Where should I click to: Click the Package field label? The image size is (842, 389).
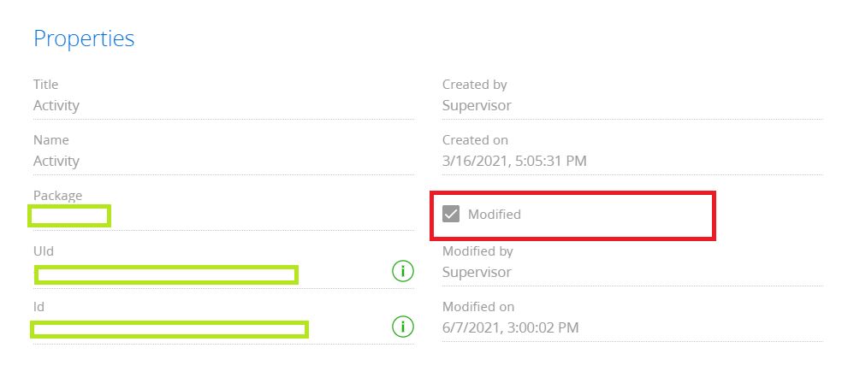[x=58, y=196]
